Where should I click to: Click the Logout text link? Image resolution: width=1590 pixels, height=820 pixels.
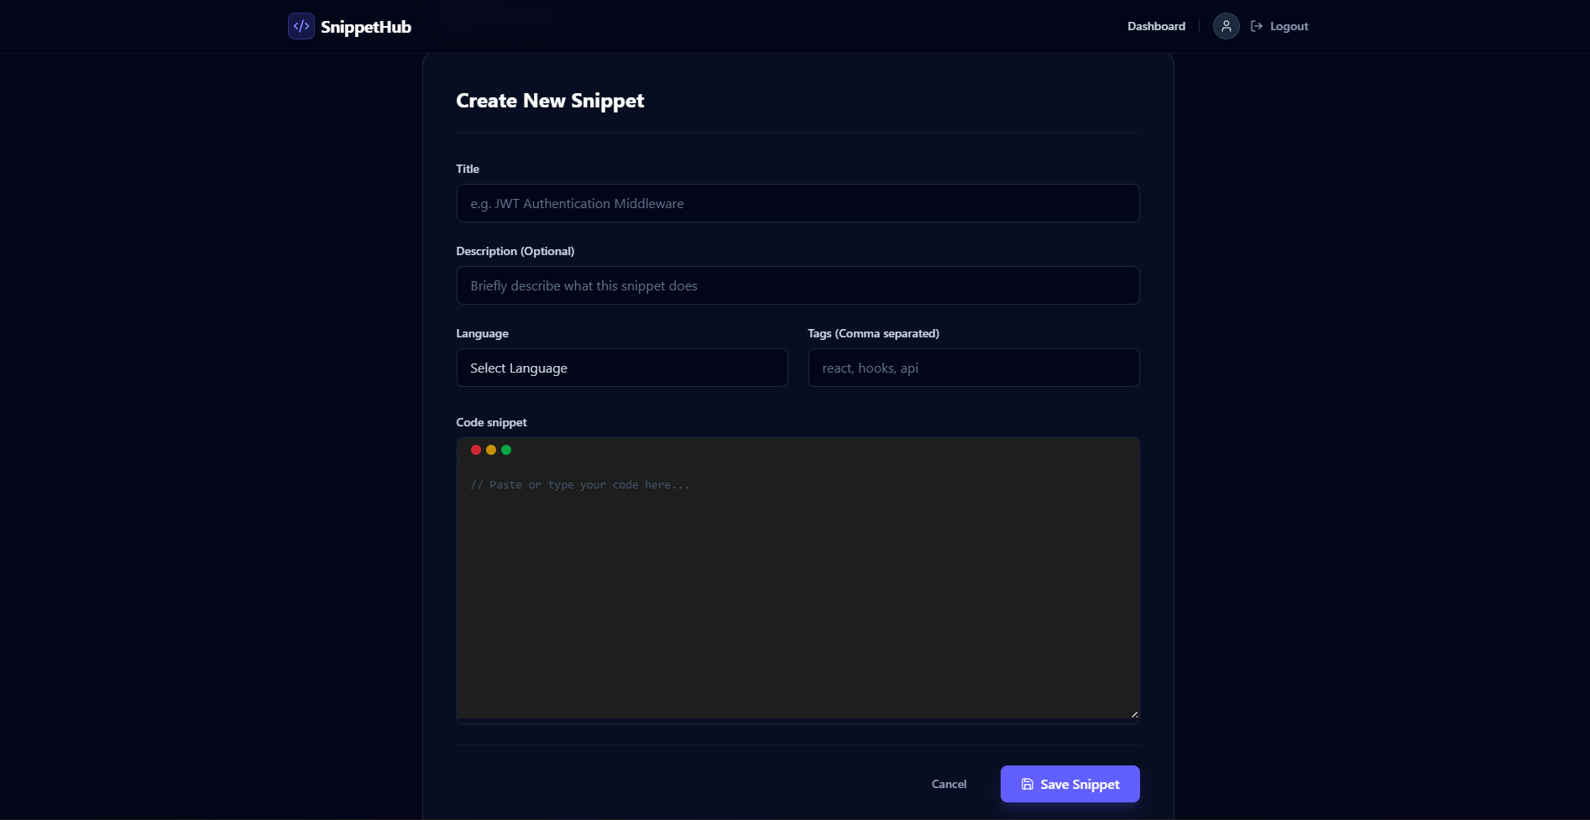1289,26
